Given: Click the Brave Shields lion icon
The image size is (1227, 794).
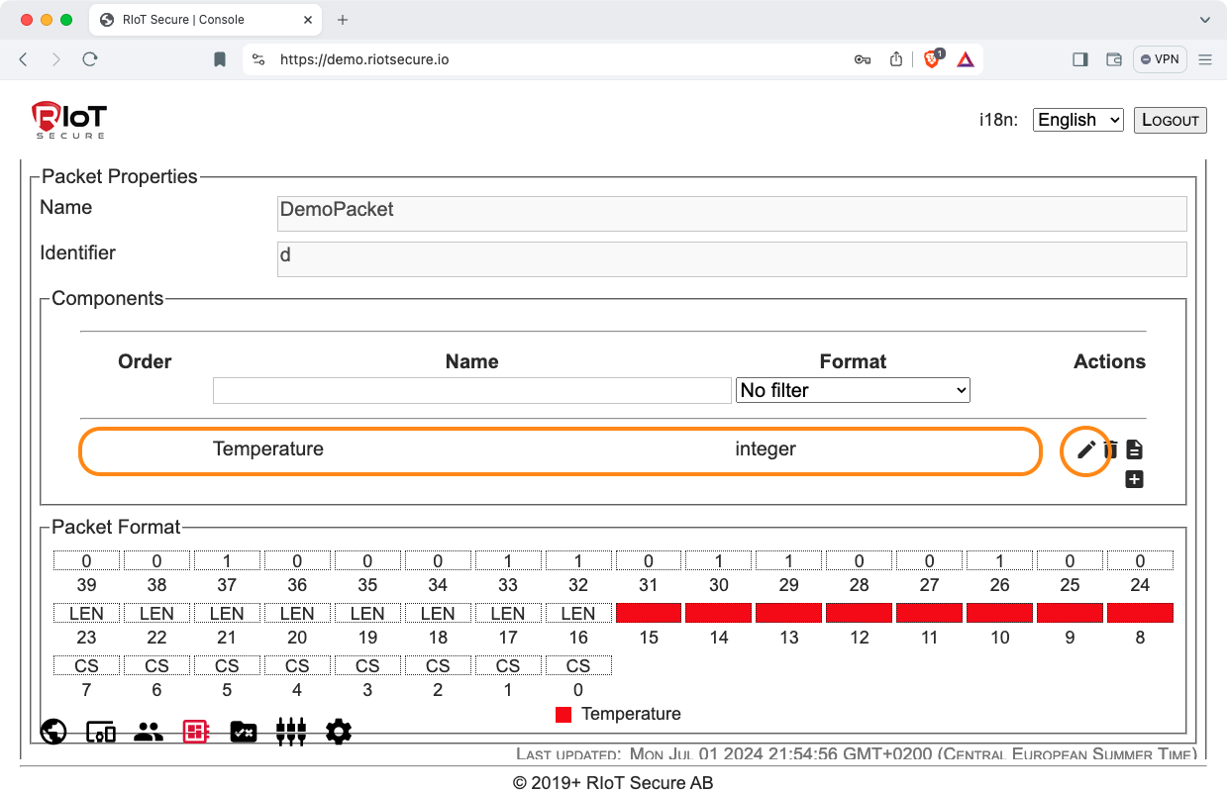Looking at the screenshot, I should pyautogui.click(x=932, y=59).
